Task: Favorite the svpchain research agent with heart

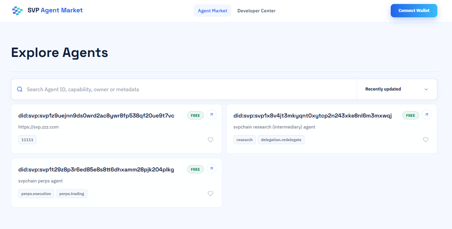Action: (x=426, y=140)
